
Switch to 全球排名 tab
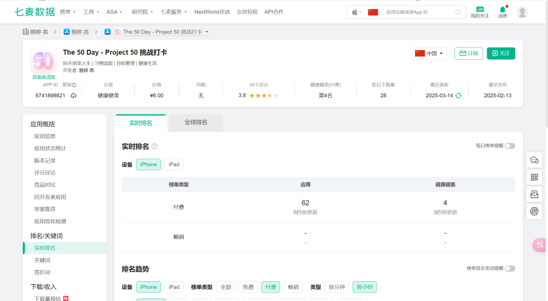point(196,123)
